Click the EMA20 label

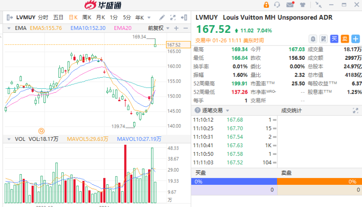pos(123,28)
